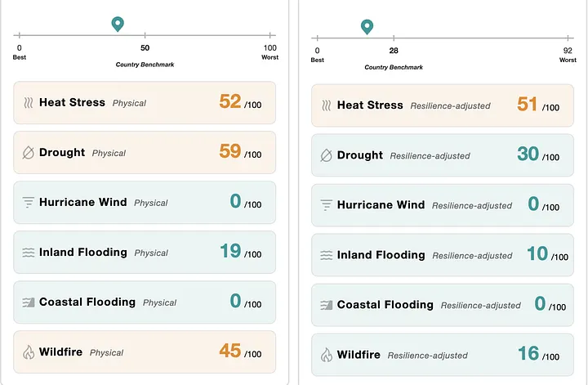Click the Coastal Flooding Resilience-adjusted score 0
Image resolution: width=588 pixels, height=385 pixels.
coord(540,303)
